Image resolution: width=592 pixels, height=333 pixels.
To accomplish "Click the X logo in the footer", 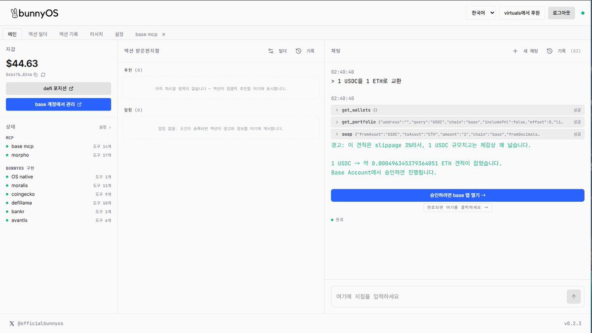I will coord(12,324).
